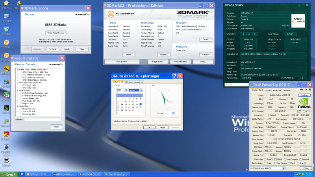Toggle the Ray Tracing checkbox
315x177 pixels.
click(x=275, y=163)
